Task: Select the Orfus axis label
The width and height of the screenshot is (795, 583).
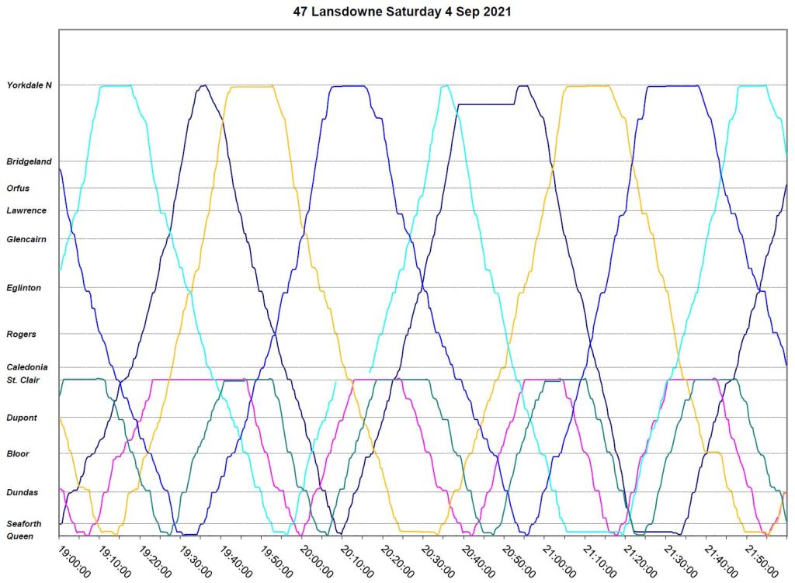Action: (18, 188)
